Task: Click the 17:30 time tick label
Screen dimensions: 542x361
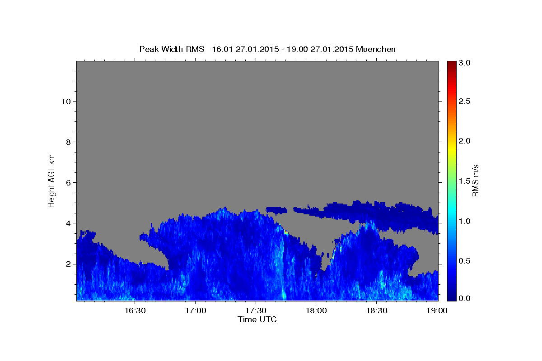Action: [256, 310]
